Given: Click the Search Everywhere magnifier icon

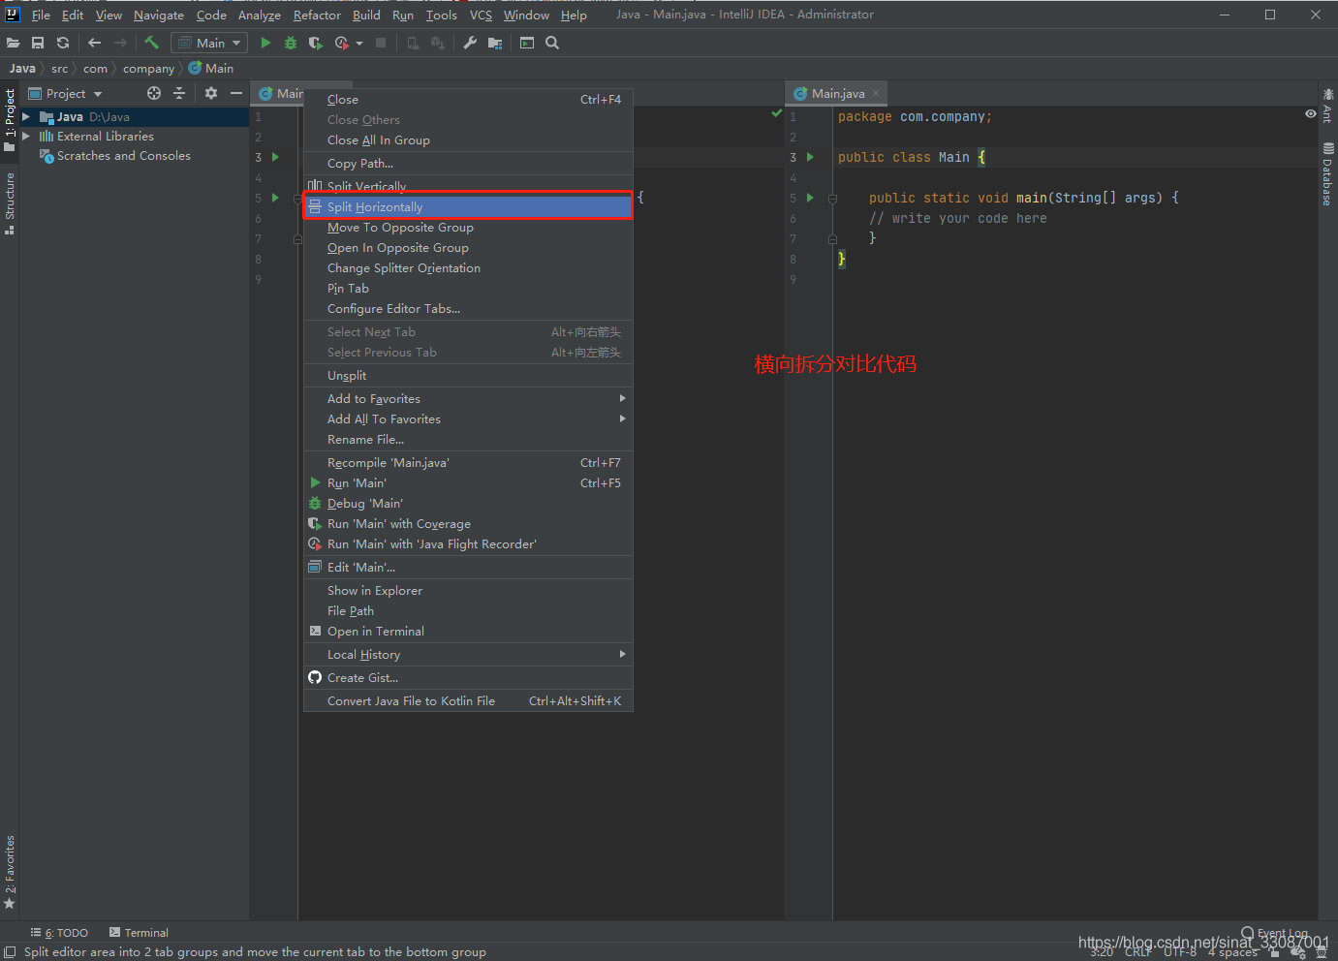Looking at the screenshot, I should point(552,43).
